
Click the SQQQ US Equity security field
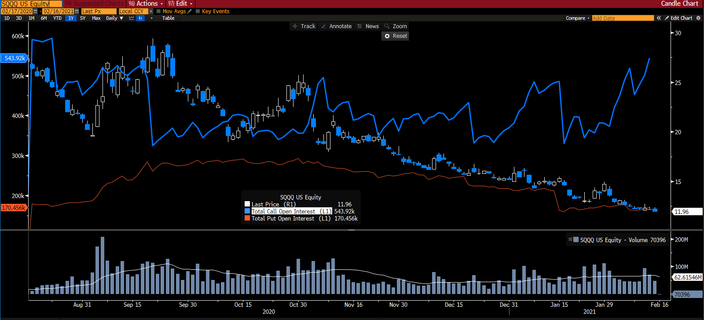tap(31, 4)
